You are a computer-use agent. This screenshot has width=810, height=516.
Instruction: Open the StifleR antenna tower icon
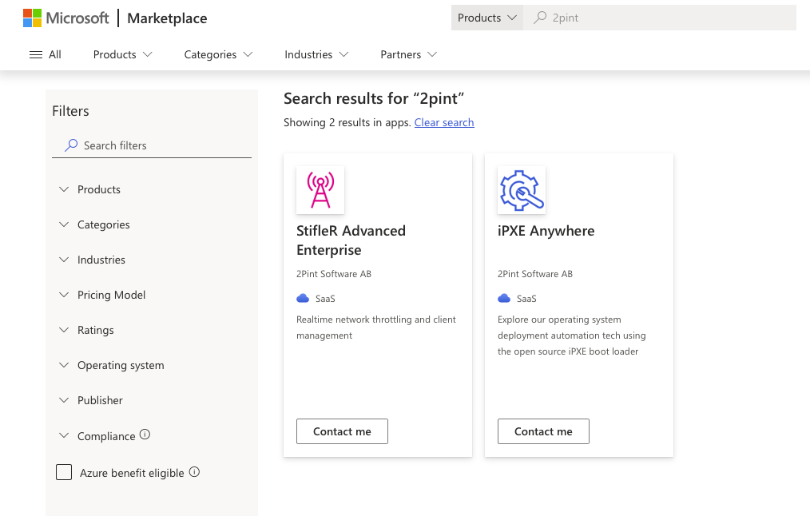[x=320, y=190]
